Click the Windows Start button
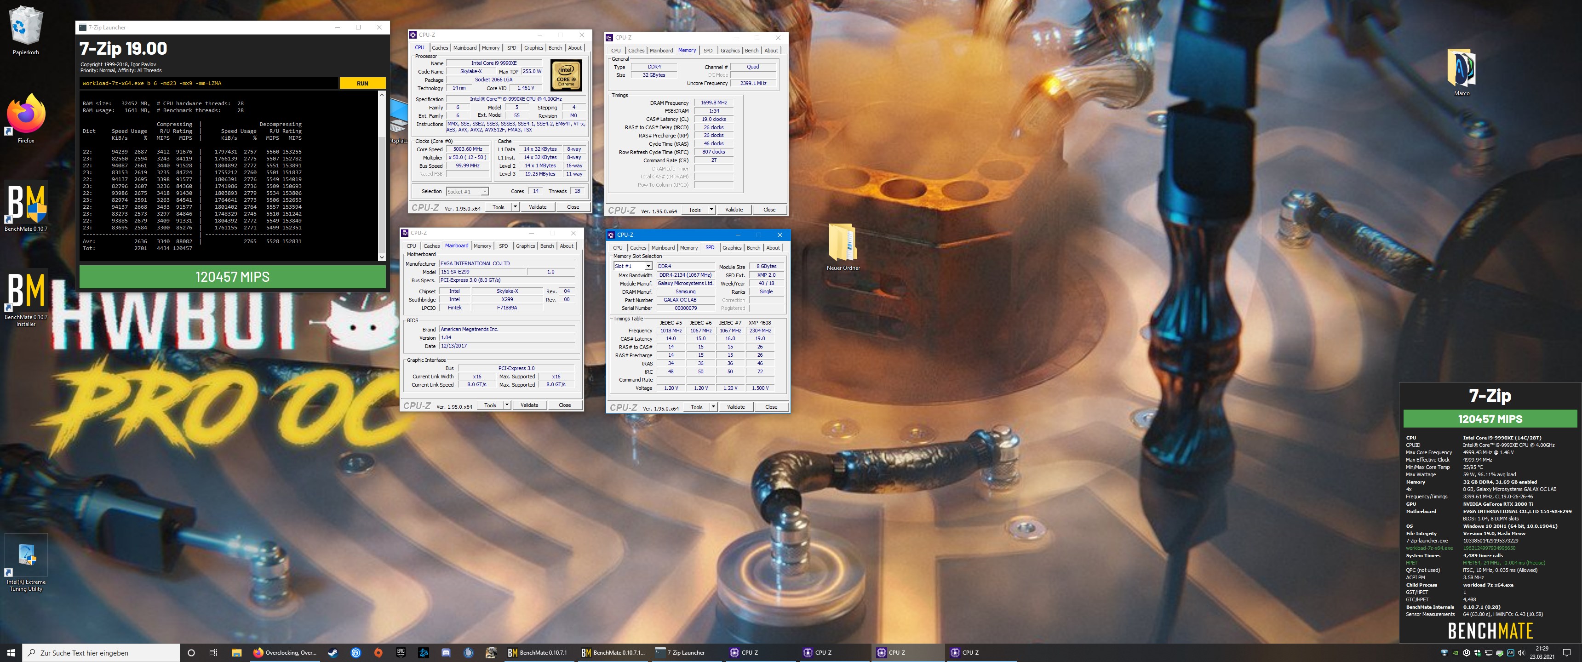Viewport: 1582px width, 662px height. [x=11, y=653]
